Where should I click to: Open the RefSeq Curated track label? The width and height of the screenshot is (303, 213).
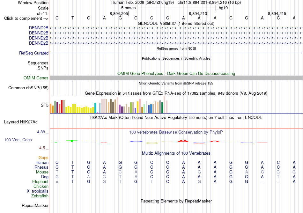tap(33, 53)
